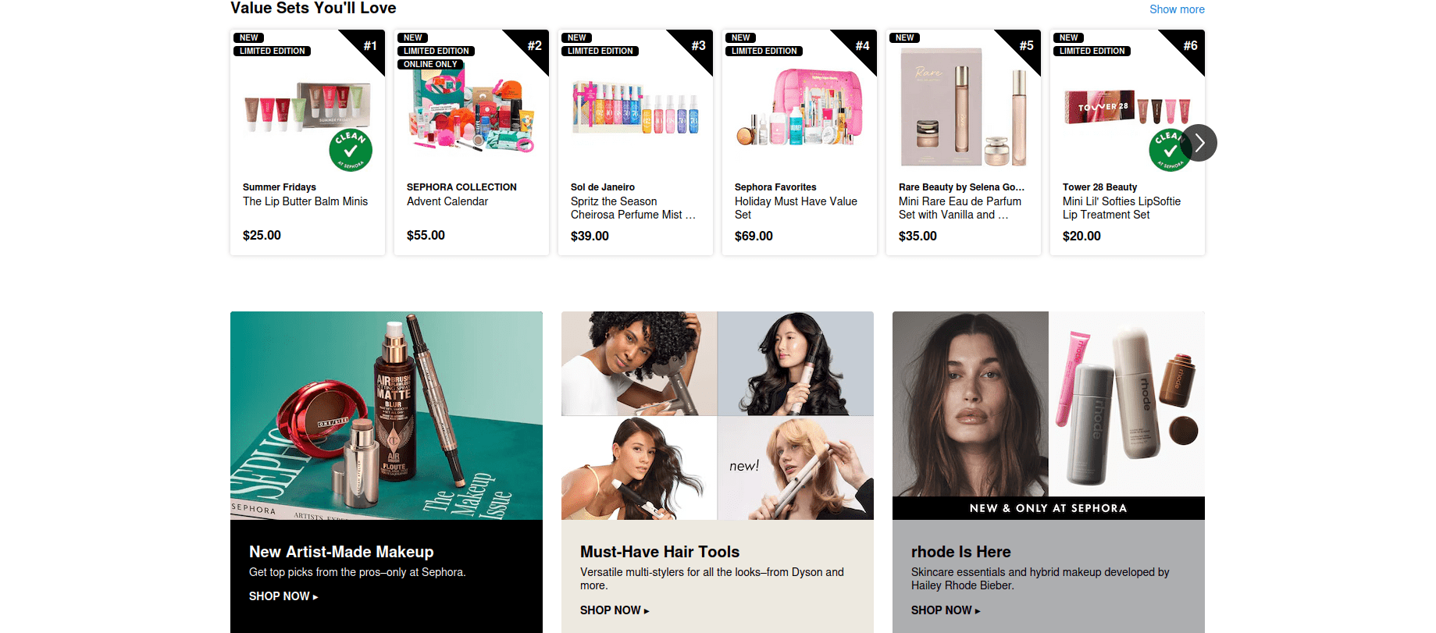Open the Tower 28 Mini Lil' Softies set image

pos(1128,108)
